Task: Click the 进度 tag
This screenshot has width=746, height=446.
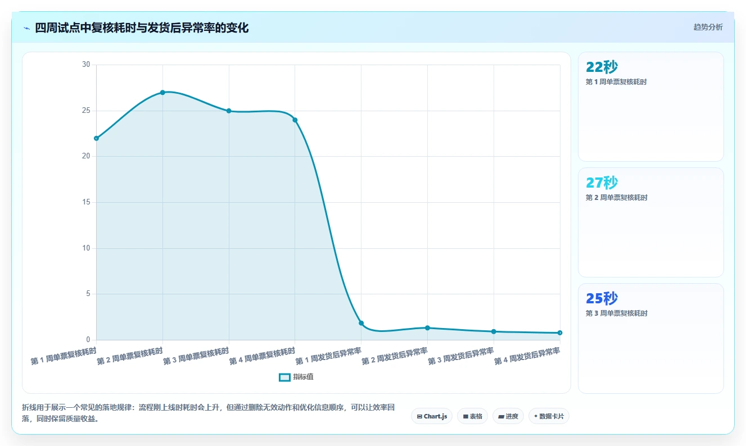Action: [x=508, y=416]
